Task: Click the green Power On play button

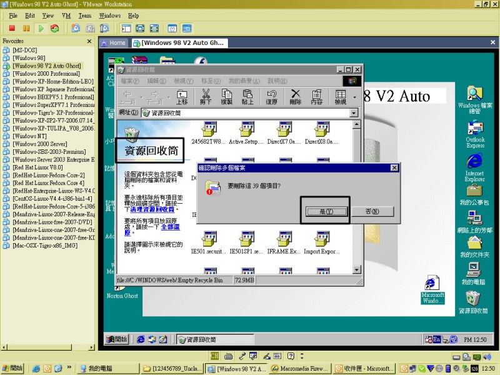Action: [x=41, y=28]
